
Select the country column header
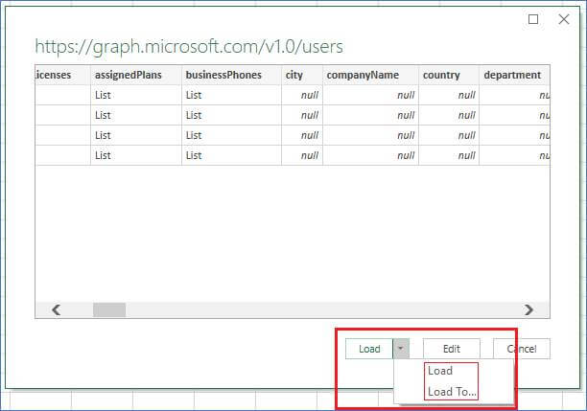(x=449, y=75)
